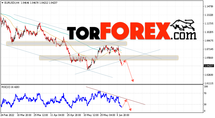Click the 25 Mar 12:00 time label
Viewport: 215px width, 118px height.
(41, 115)
